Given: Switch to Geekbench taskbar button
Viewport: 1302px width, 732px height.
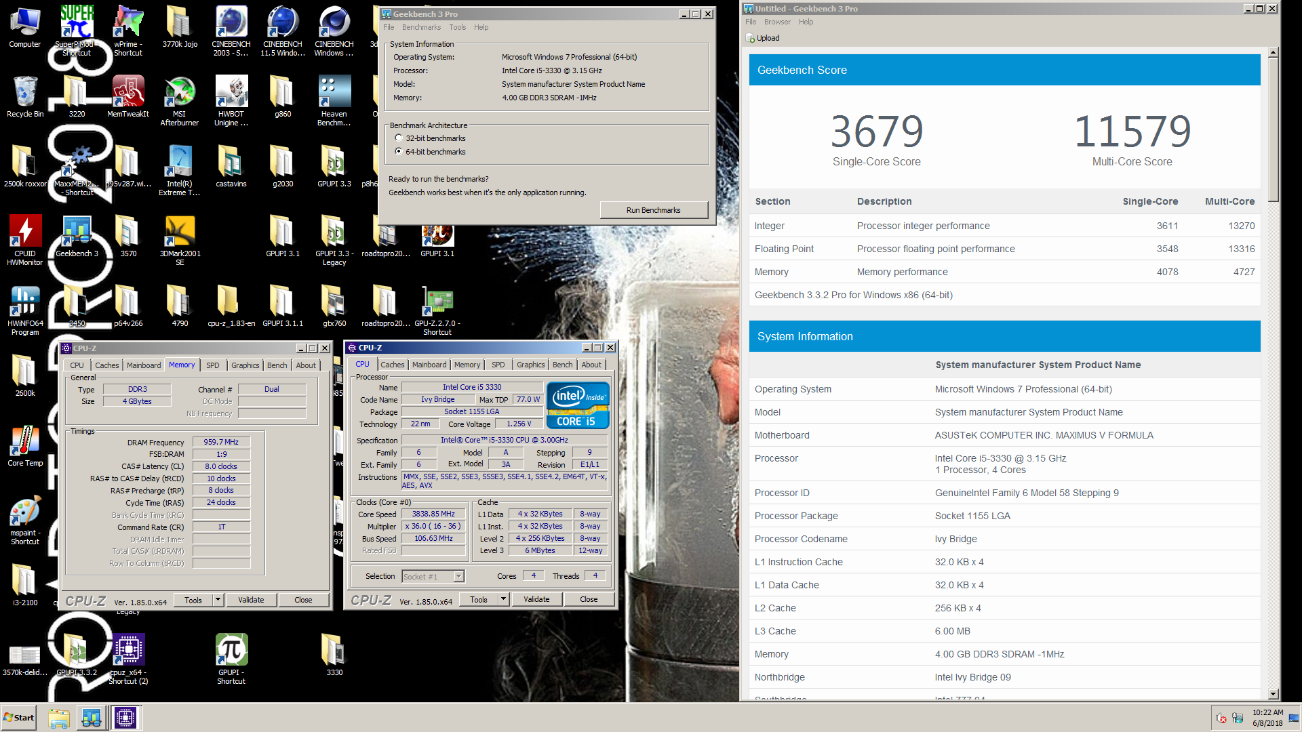Looking at the screenshot, I should (x=92, y=718).
